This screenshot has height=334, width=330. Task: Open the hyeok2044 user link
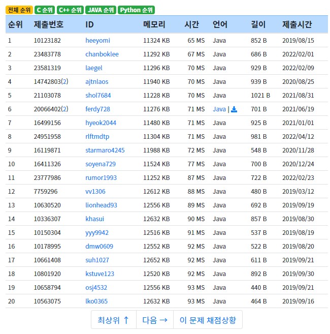[x=101, y=123]
